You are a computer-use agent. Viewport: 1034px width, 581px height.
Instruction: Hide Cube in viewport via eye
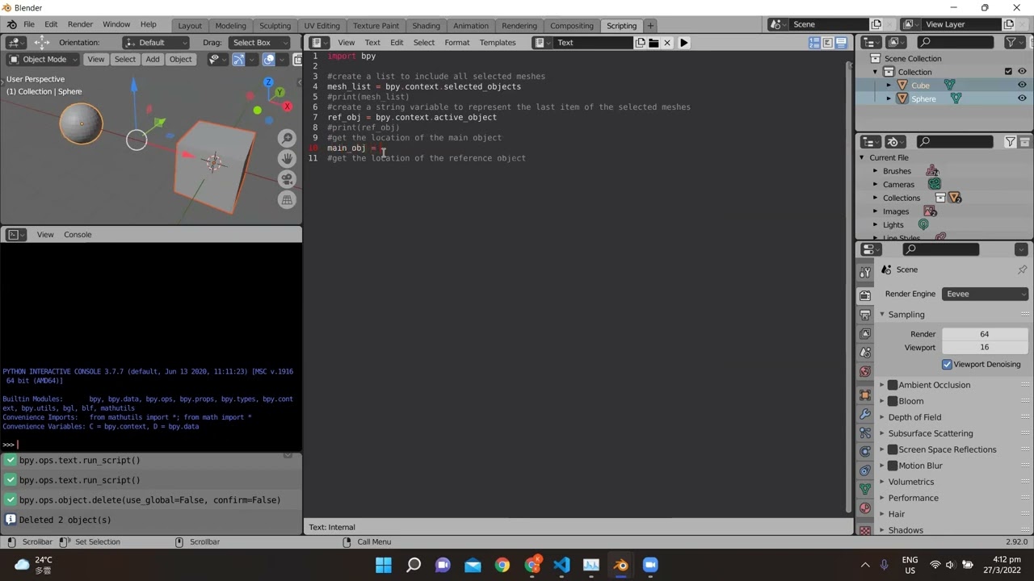pyautogui.click(x=1022, y=85)
